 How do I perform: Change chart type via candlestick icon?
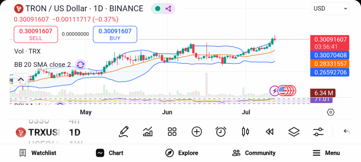pos(245,132)
